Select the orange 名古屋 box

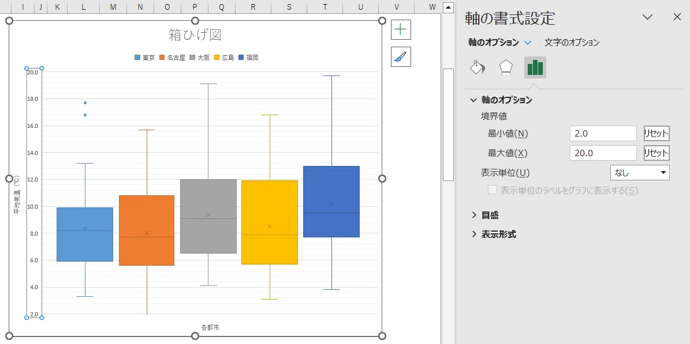click(x=147, y=230)
